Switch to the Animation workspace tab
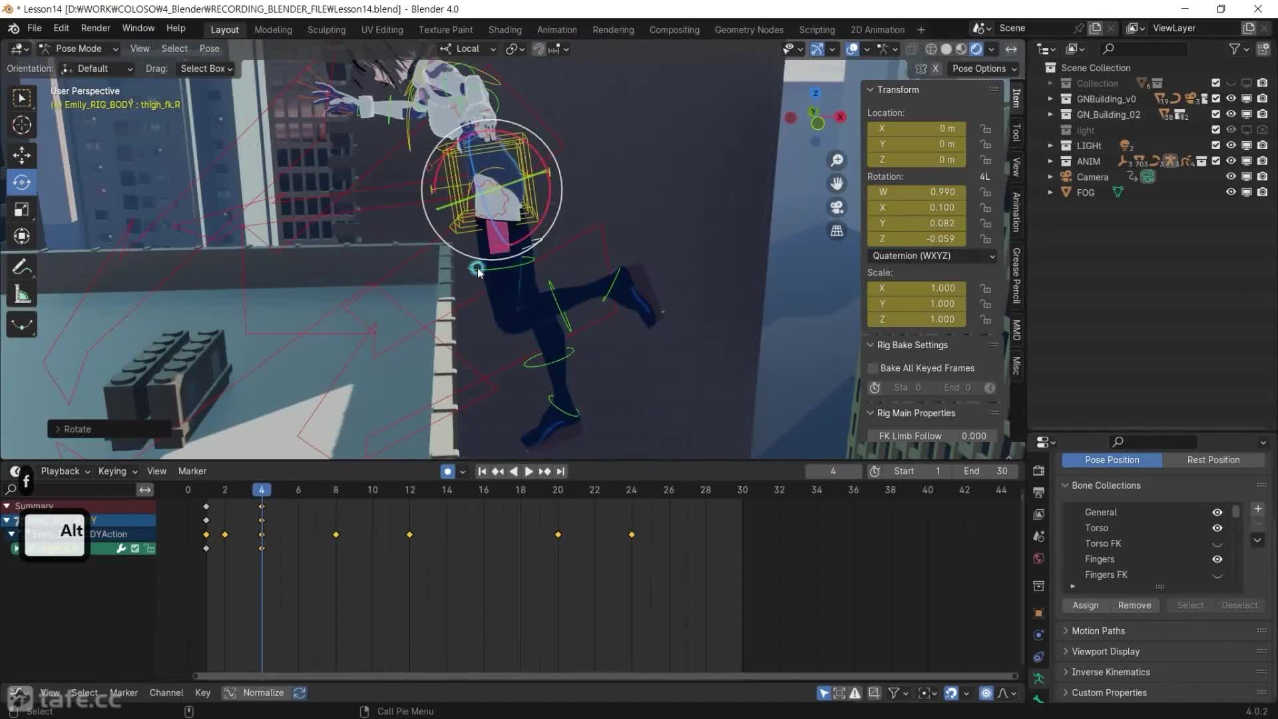 [x=556, y=30]
